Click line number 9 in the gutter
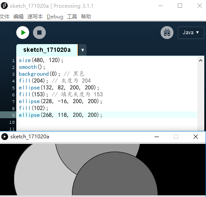206x197 pixels. coord(13,115)
